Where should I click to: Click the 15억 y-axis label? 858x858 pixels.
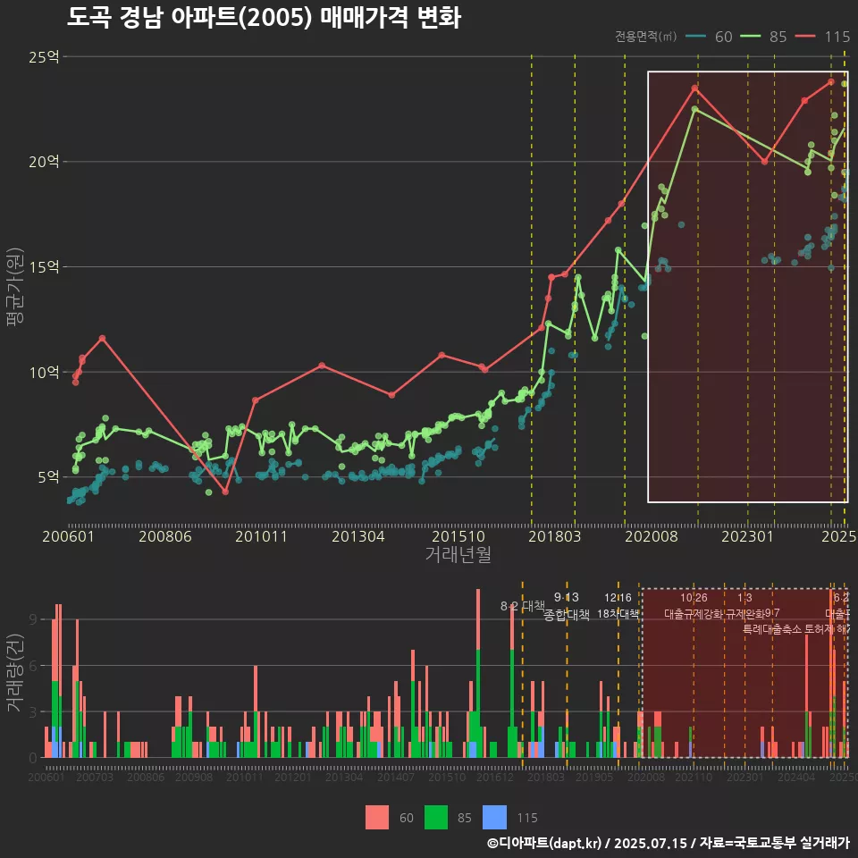click(44, 267)
